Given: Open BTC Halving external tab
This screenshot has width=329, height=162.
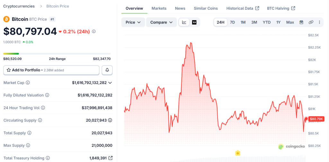Looking at the screenshot, I should pos(281,8).
